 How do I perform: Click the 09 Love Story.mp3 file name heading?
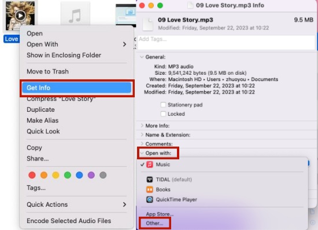click(x=186, y=20)
